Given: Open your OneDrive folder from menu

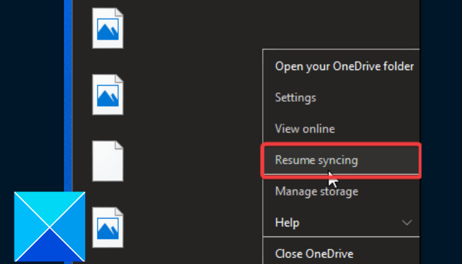Looking at the screenshot, I should coord(344,66).
